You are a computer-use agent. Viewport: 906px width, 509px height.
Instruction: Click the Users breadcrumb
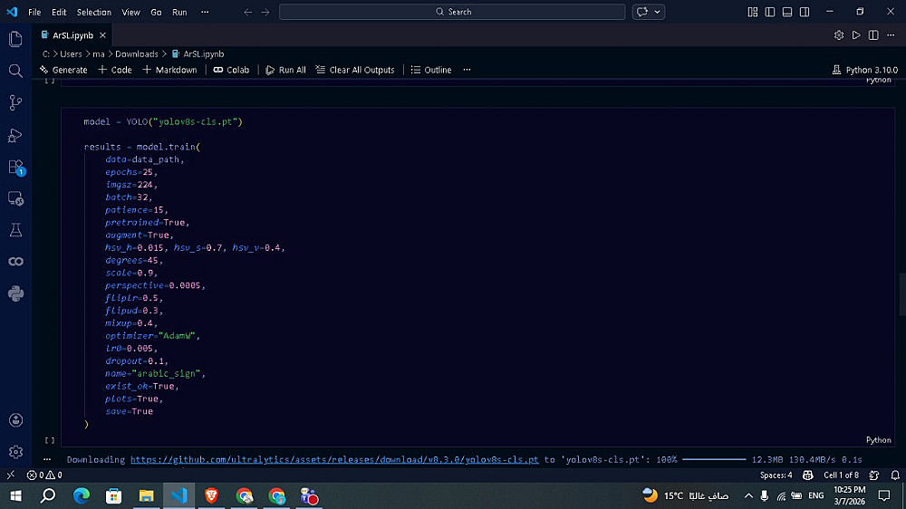point(71,53)
